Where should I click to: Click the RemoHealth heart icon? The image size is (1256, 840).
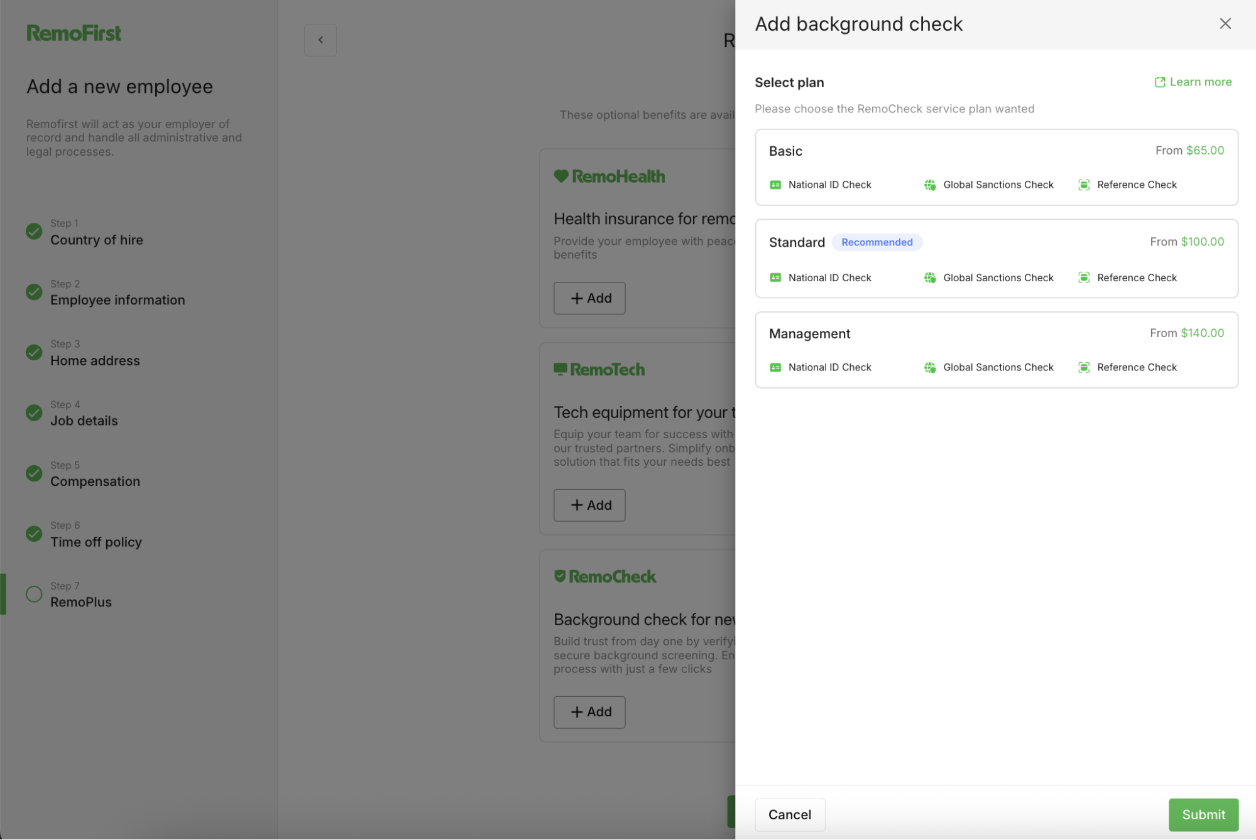point(561,176)
